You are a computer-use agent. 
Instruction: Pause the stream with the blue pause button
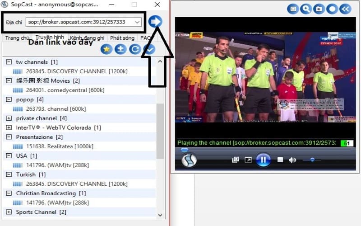point(263,160)
